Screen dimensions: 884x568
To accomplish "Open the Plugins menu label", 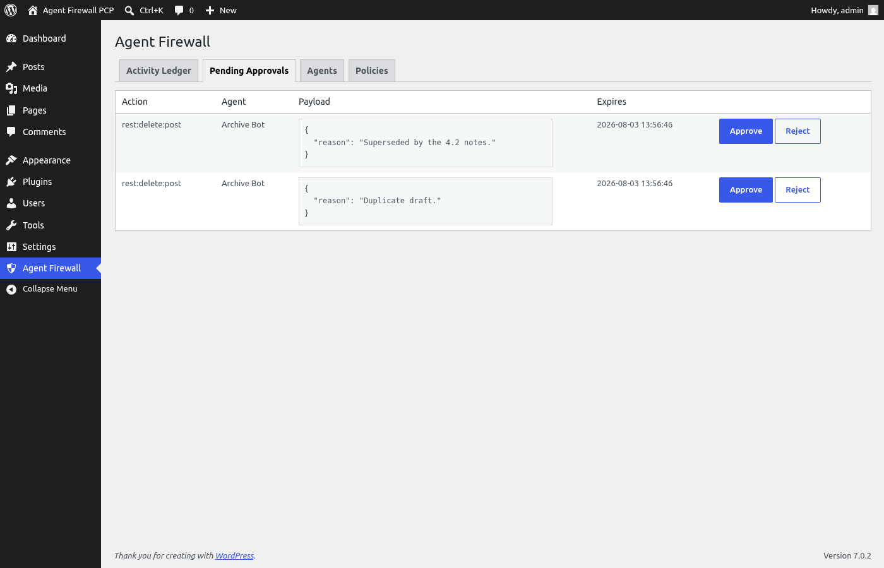I will tap(37, 182).
